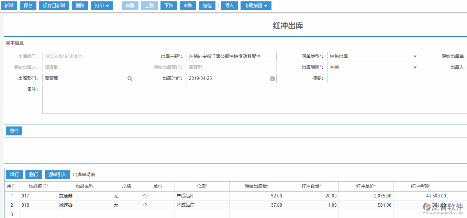Click the 出库主题 input field

(x=231, y=57)
